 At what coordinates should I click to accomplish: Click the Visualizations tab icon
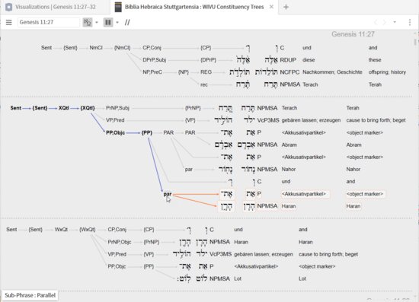click(8, 7)
